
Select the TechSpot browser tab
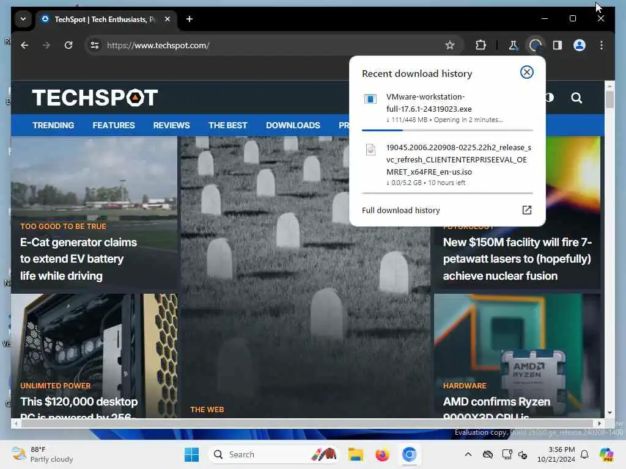[107, 19]
